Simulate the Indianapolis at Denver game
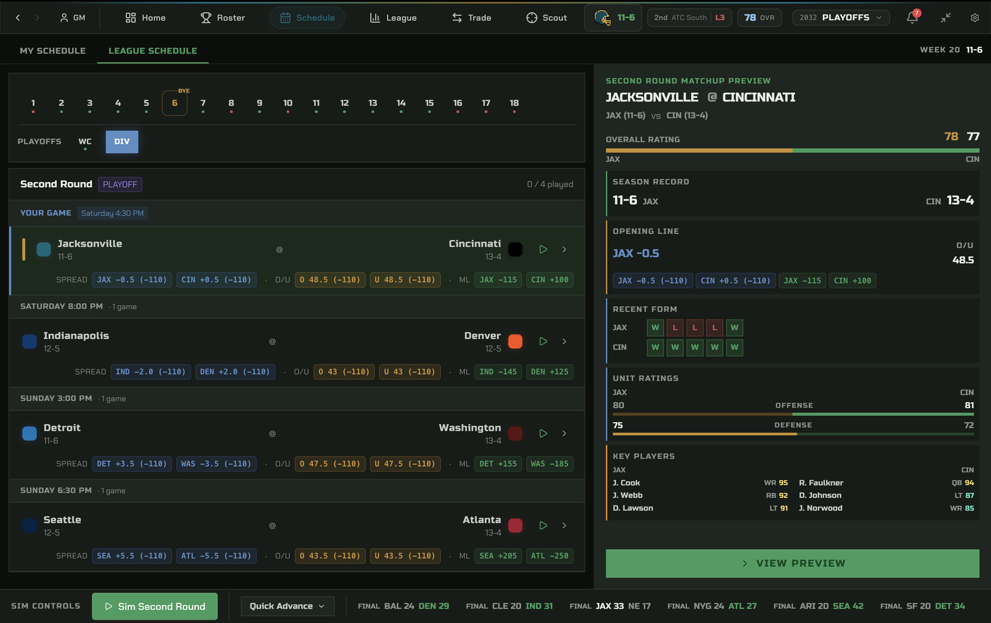The image size is (991, 623). (x=543, y=341)
